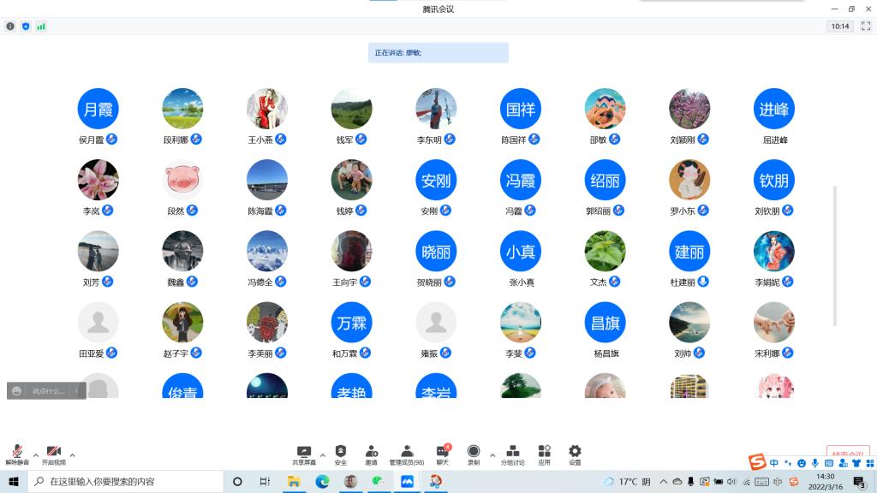Click the 邀请 invite icon
Image resolution: width=877 pixels, height=493 pixels.
point(371,454)
